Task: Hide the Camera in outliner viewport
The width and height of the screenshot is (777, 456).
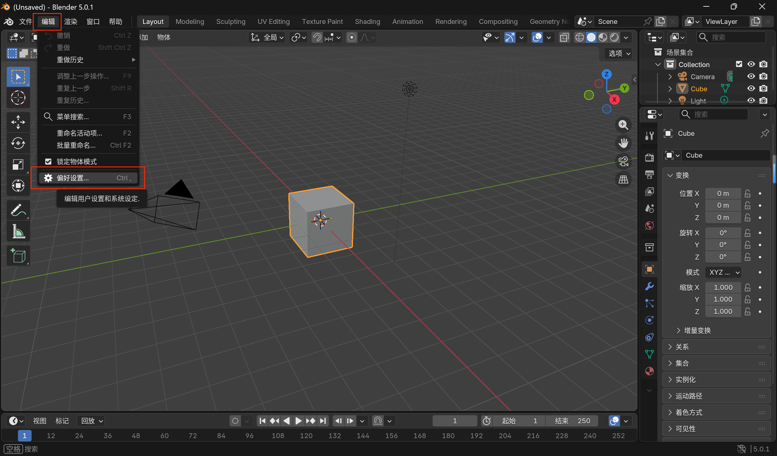Action: pyautogui.click(x=751, y=76)
